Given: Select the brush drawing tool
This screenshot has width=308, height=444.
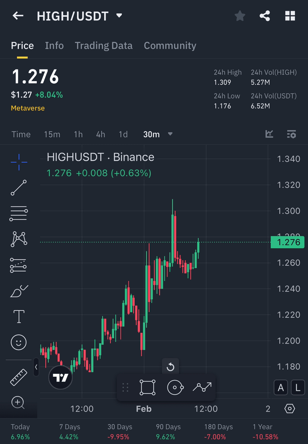Looking at the screenshot, I should coord(19,291).
